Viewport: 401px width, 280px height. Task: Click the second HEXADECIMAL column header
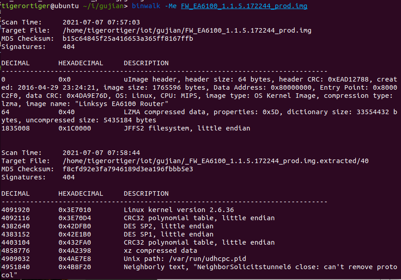(81, 193)
